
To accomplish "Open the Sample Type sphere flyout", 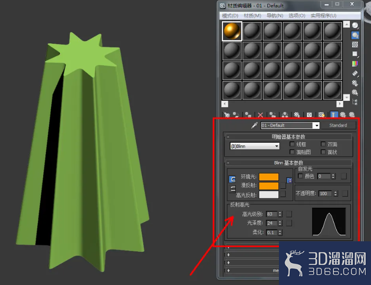I will pos(355,25).
